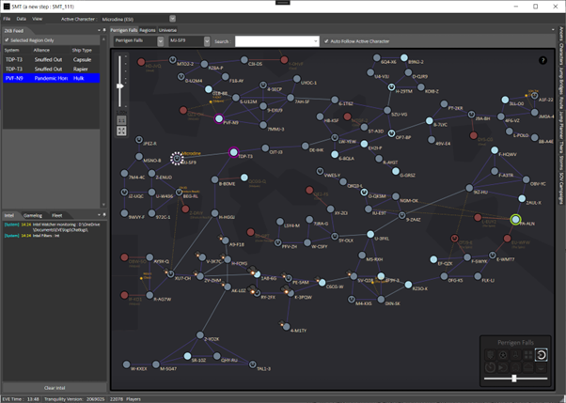Select the TDP-T3 system node on map

(234, 152)
